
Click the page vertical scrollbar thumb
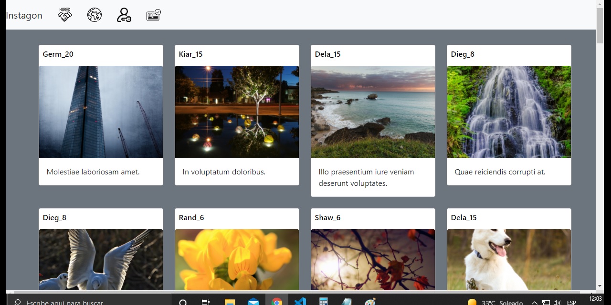coord(600,26)
